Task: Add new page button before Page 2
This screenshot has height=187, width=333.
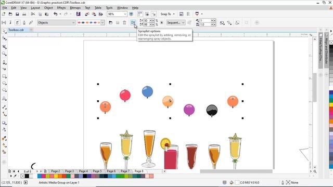Action: click(x=45, y=171)
